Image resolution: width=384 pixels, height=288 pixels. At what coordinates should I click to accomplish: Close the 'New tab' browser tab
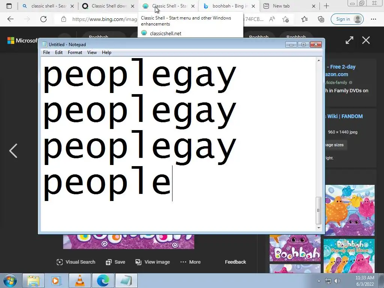tap(314, 6)
